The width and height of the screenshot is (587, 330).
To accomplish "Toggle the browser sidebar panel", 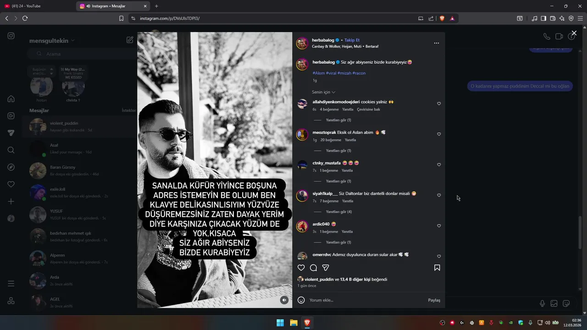I will (x=543, y=18).
